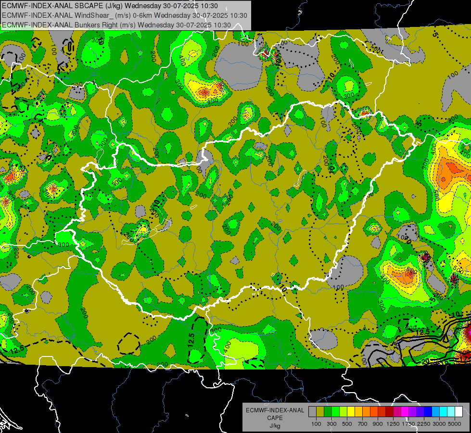Select the violet swatch left of 2250

pyautogui.click(x=420, y=412)
